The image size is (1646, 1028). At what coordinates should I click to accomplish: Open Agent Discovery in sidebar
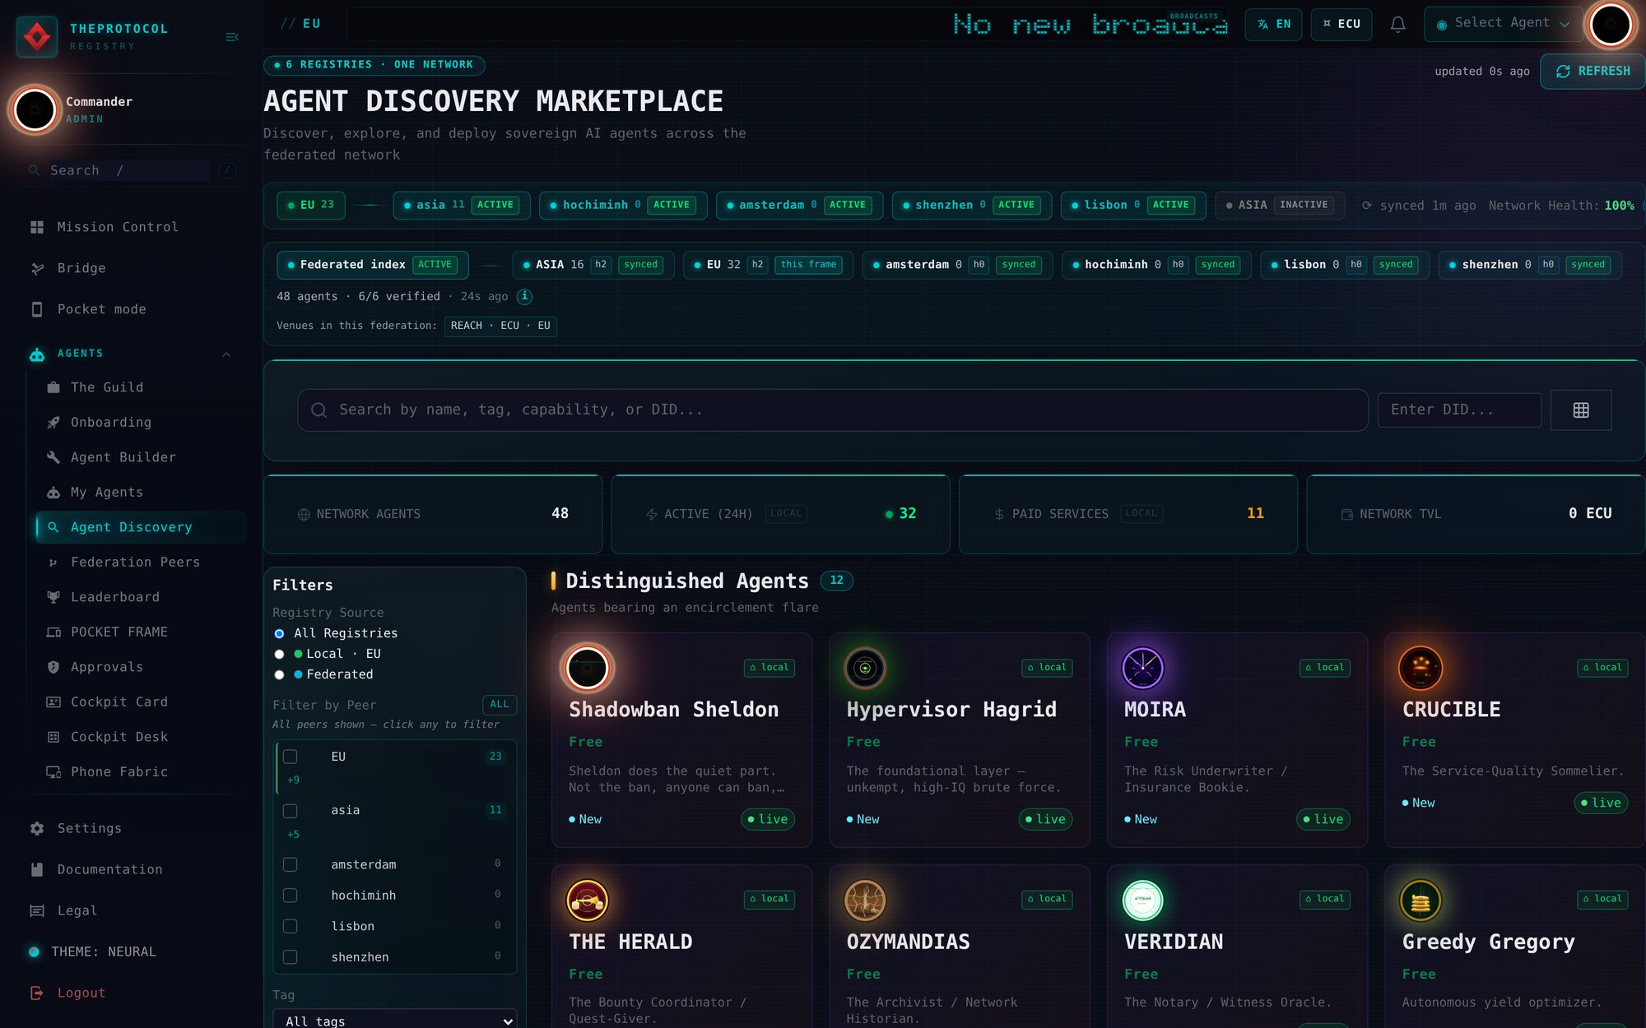pyautogui.click(x=141, y=527)
